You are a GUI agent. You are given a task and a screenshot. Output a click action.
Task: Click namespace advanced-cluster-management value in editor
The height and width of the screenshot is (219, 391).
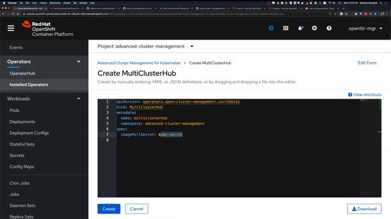coord(175,123)
